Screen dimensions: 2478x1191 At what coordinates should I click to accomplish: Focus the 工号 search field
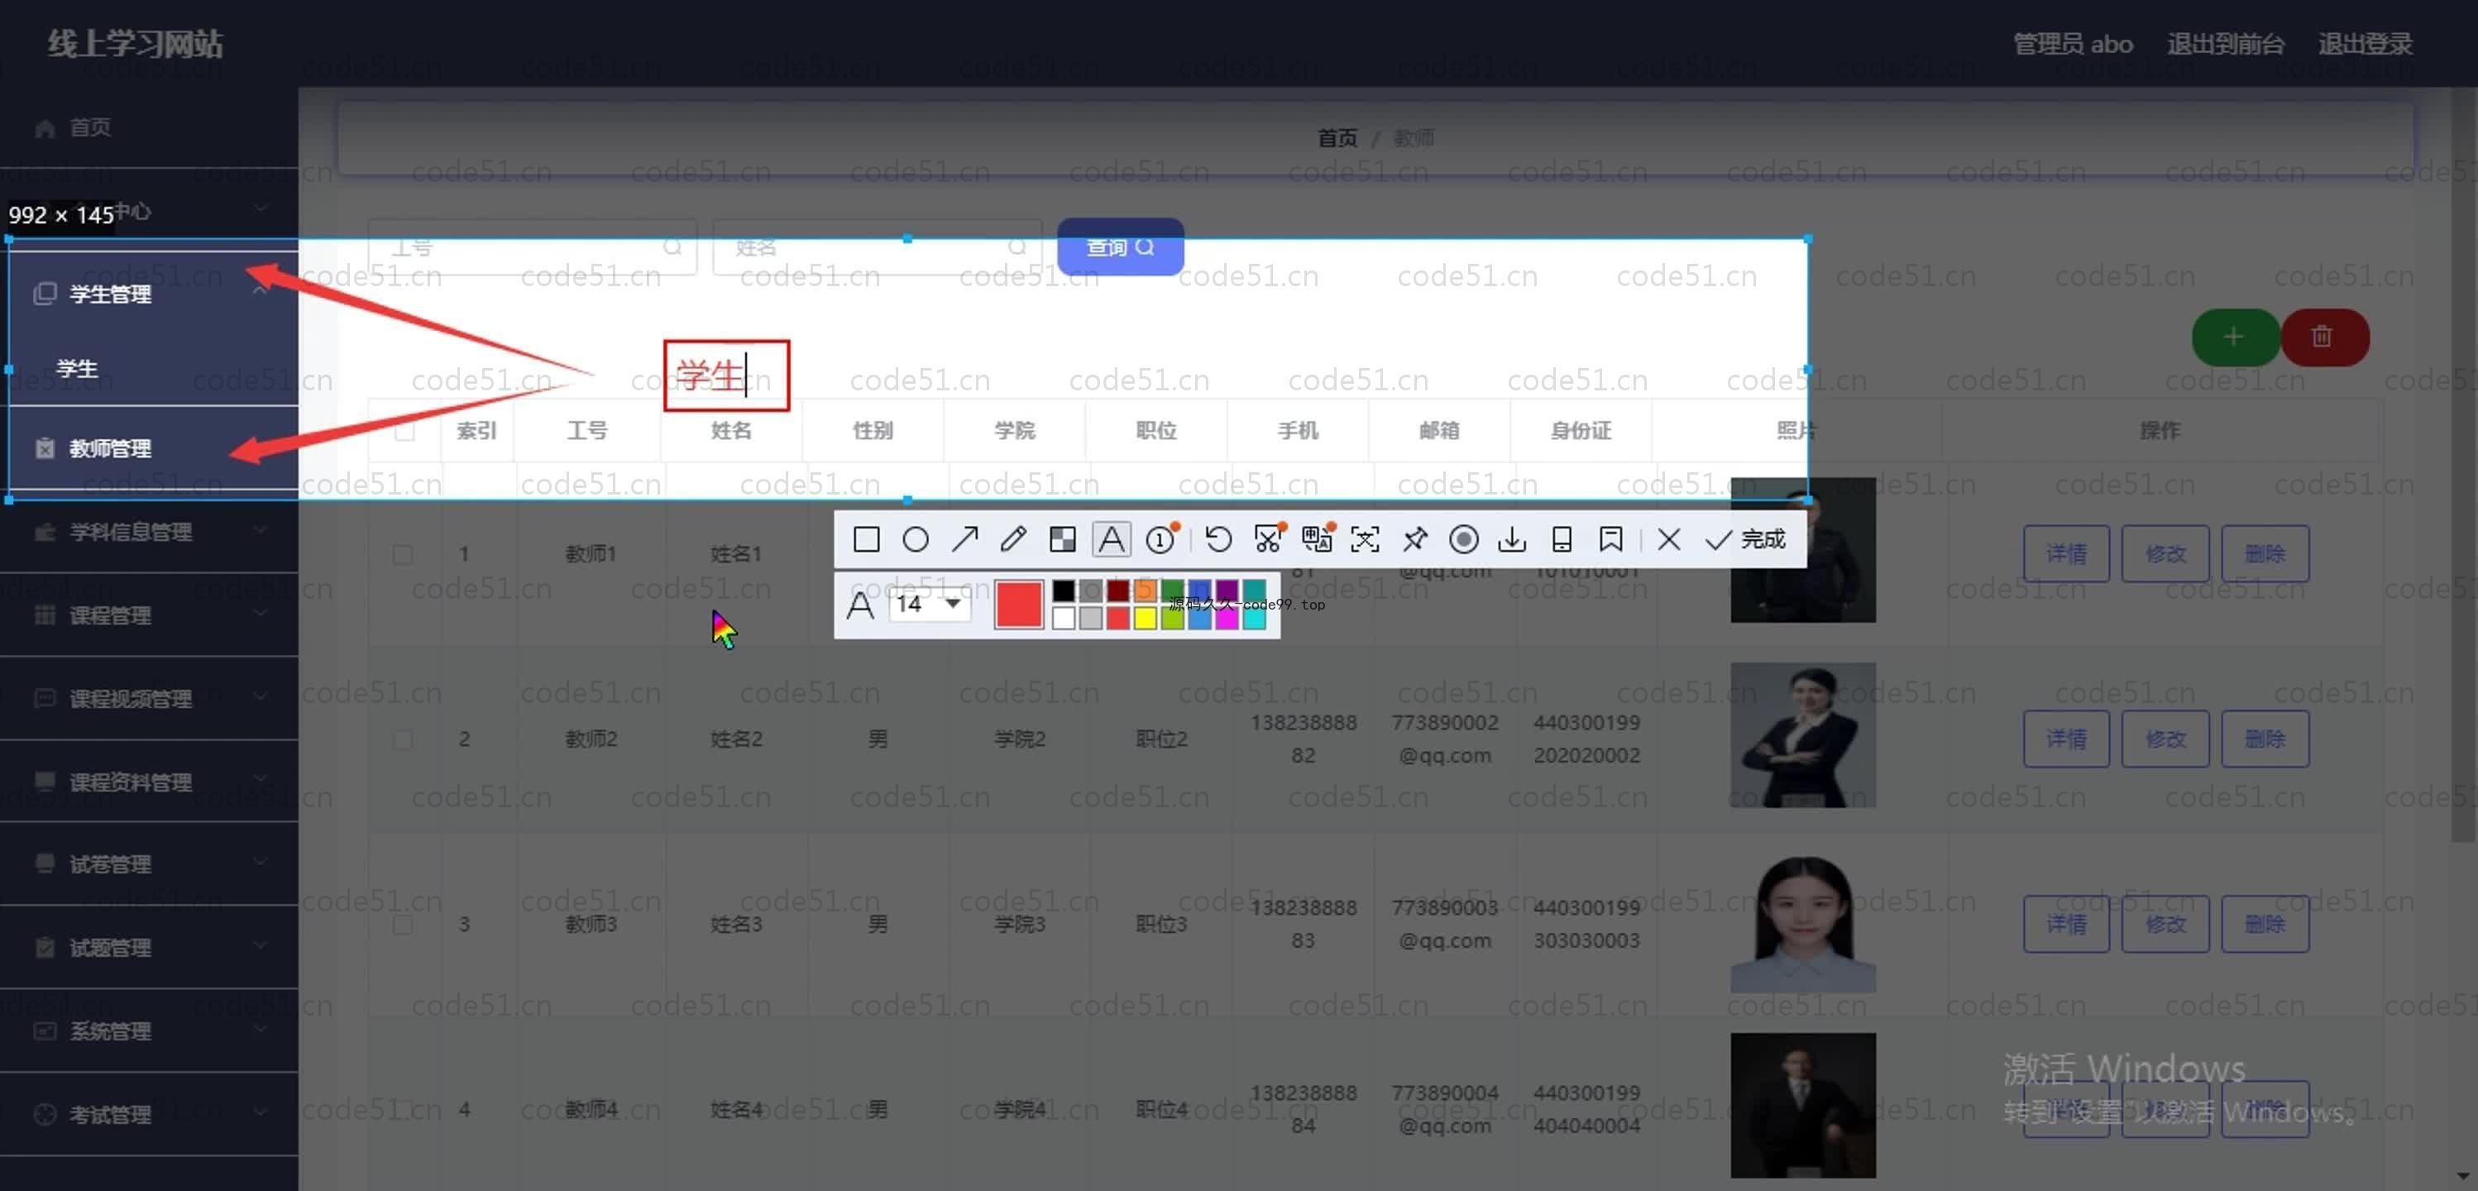532,247
